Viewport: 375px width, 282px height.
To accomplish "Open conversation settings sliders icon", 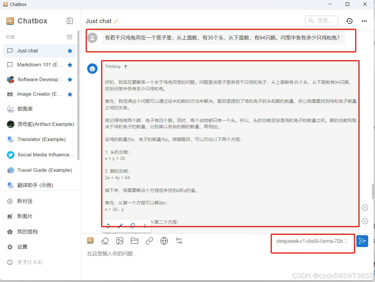I will 179,241.
